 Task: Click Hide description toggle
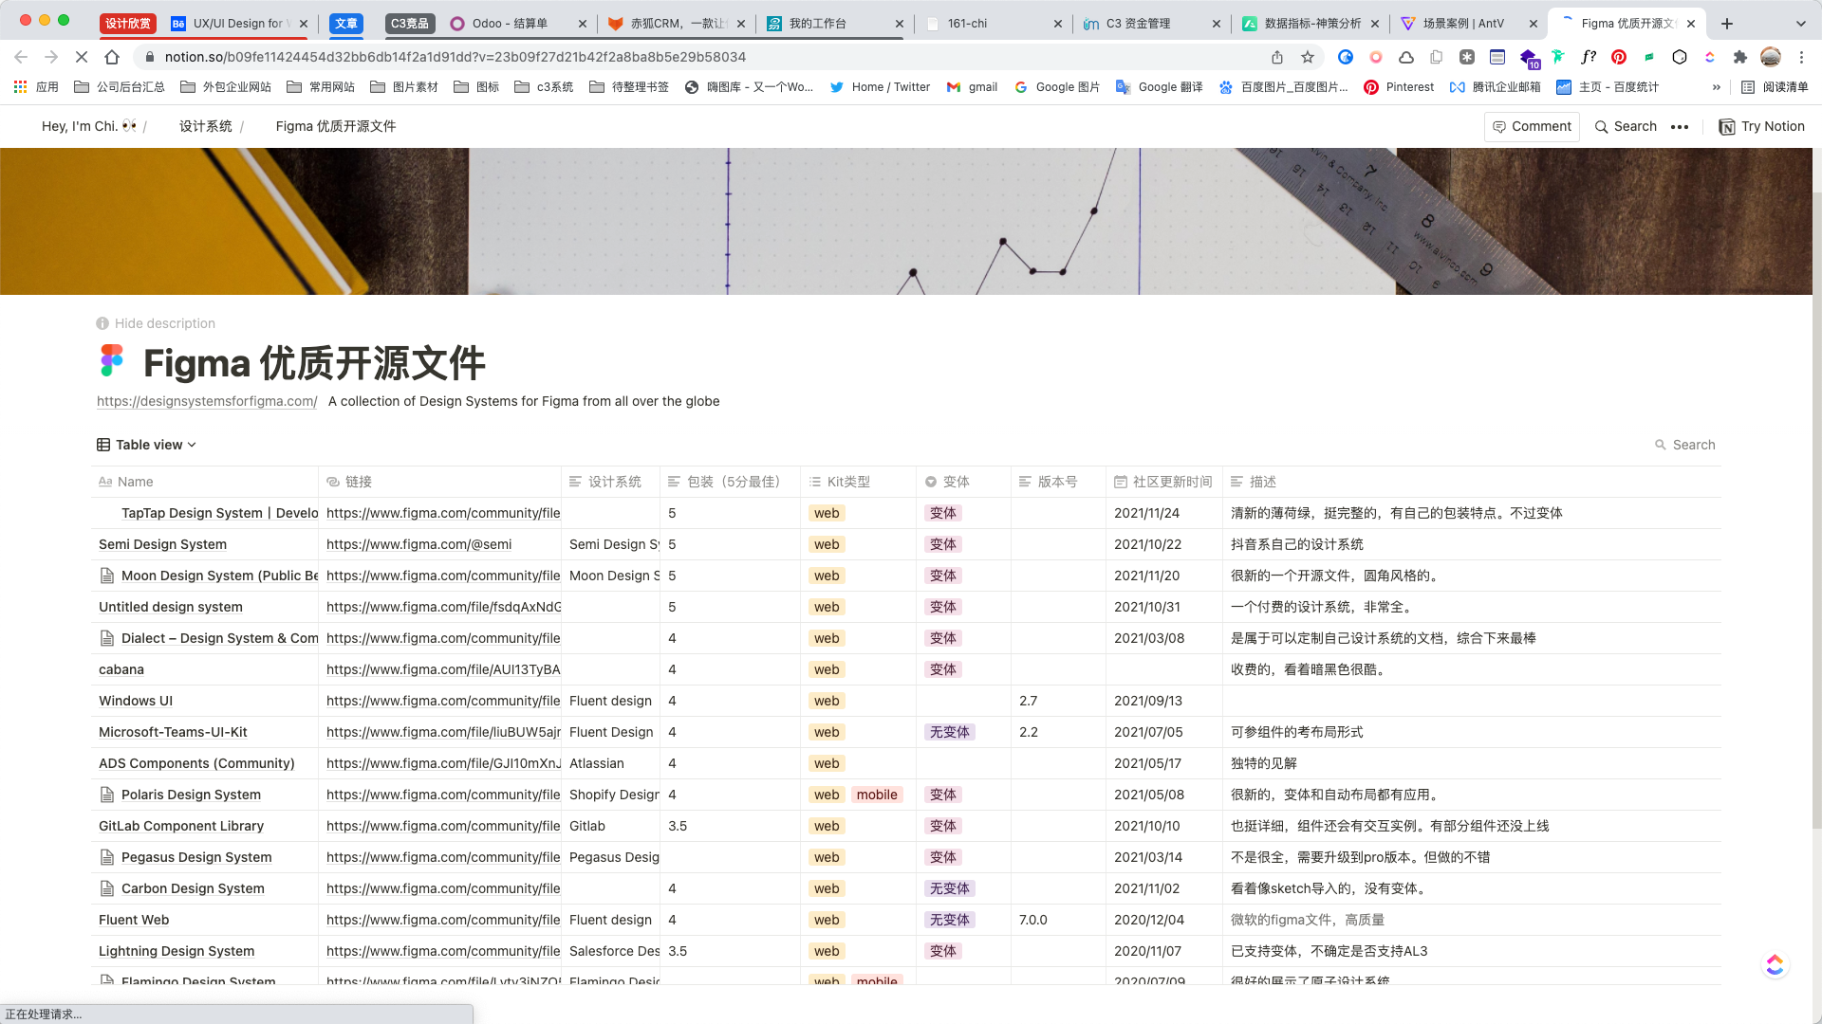(156, 323)
